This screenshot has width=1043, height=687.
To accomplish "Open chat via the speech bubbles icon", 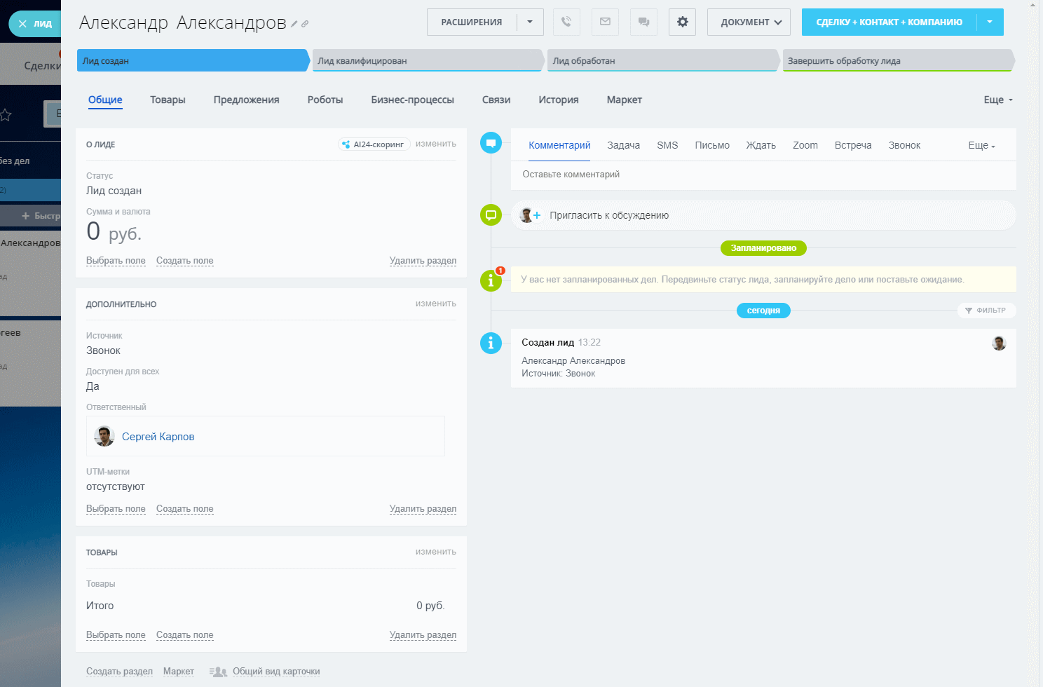I will (x=643, y=22).
